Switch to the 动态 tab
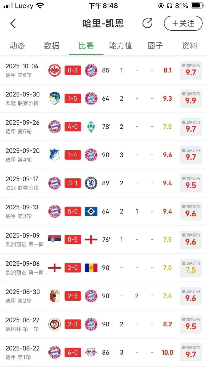The width and height of the screenshot is (207, 369). (x=17, y=46)
